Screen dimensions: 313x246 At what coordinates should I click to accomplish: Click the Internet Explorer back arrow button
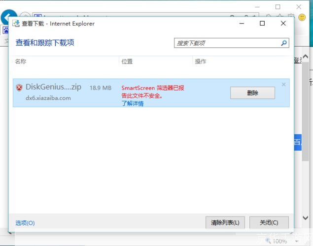coord(9,17)
